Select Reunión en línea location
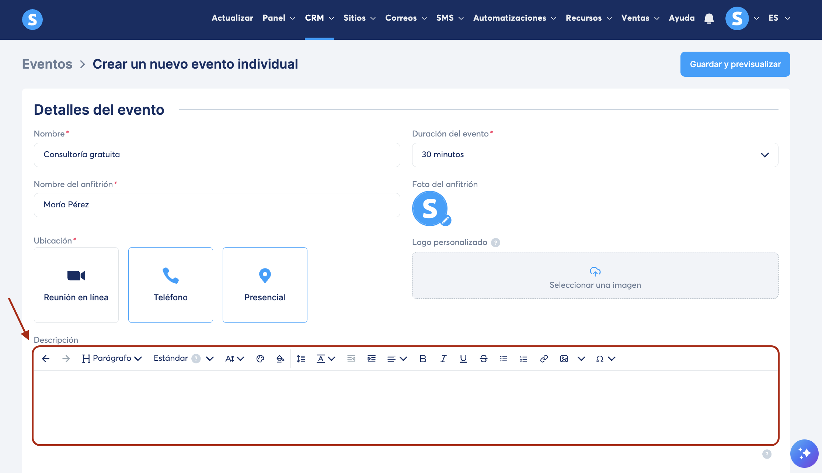This screenshot has width=822, height=473. pyautogui.click(x=76, y=285)
